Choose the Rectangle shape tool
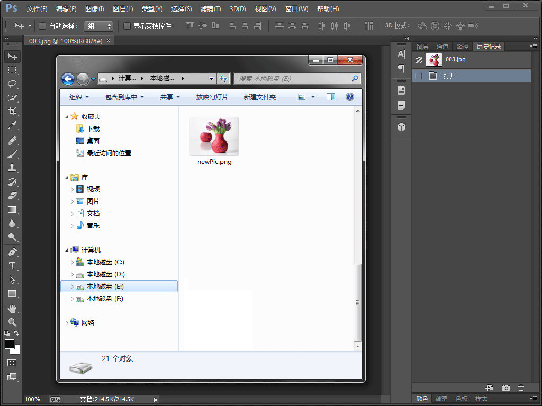 point(12,293)
